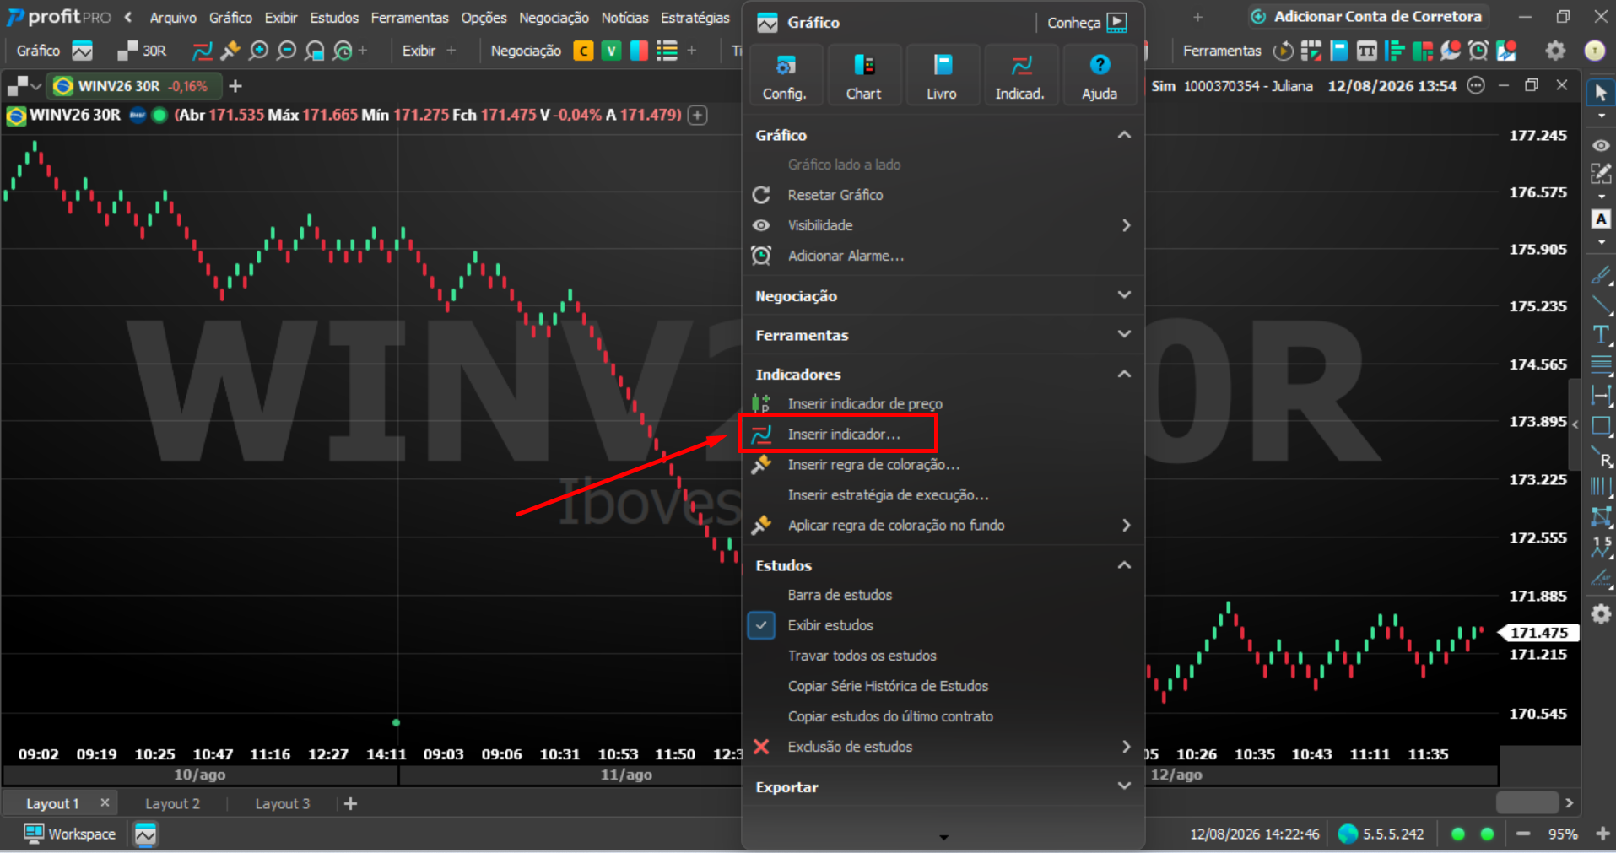
Task: Click the 30R Renko period button
Action: 143,51
